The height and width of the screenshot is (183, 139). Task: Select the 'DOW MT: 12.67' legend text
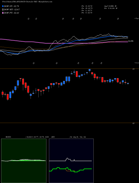pyautogui.click(x=12, y=10)
